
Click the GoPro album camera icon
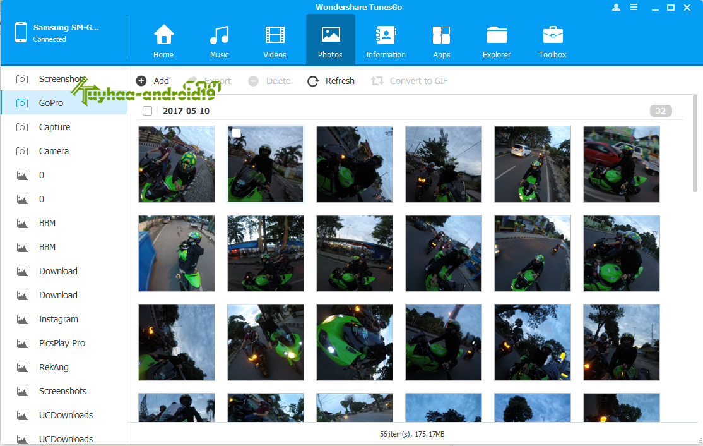coord(22,103)
